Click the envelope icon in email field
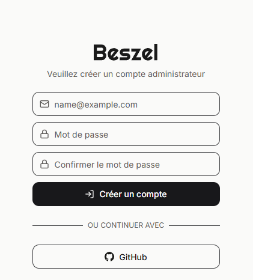The image size is (253, 280). [44, 104]
